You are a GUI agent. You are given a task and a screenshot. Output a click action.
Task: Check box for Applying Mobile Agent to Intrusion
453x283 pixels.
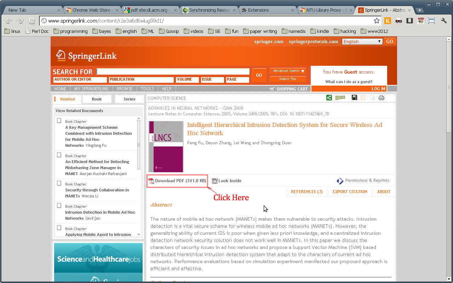coord(59,228)
